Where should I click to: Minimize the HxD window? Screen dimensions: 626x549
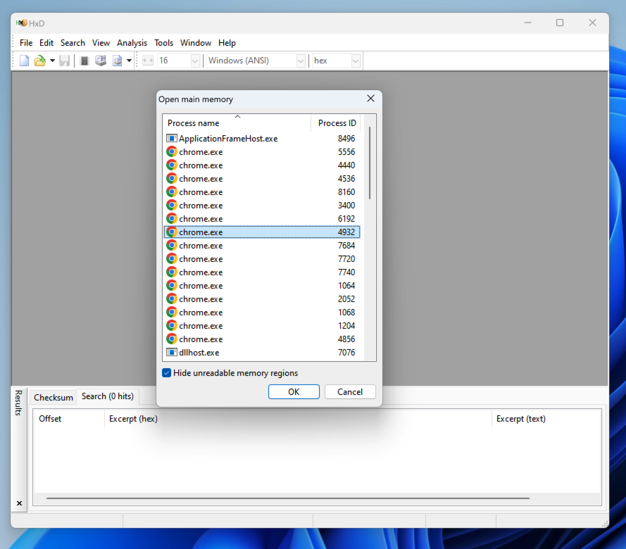[x=528, y=23]
